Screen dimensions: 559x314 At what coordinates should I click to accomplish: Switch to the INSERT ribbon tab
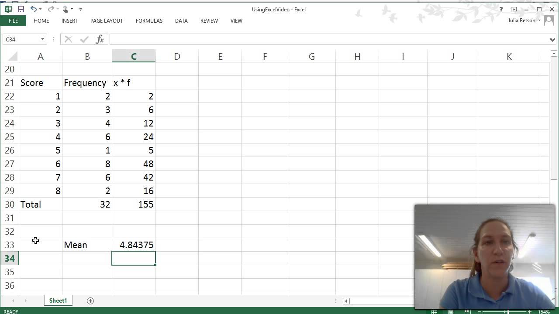coord(69,20)
